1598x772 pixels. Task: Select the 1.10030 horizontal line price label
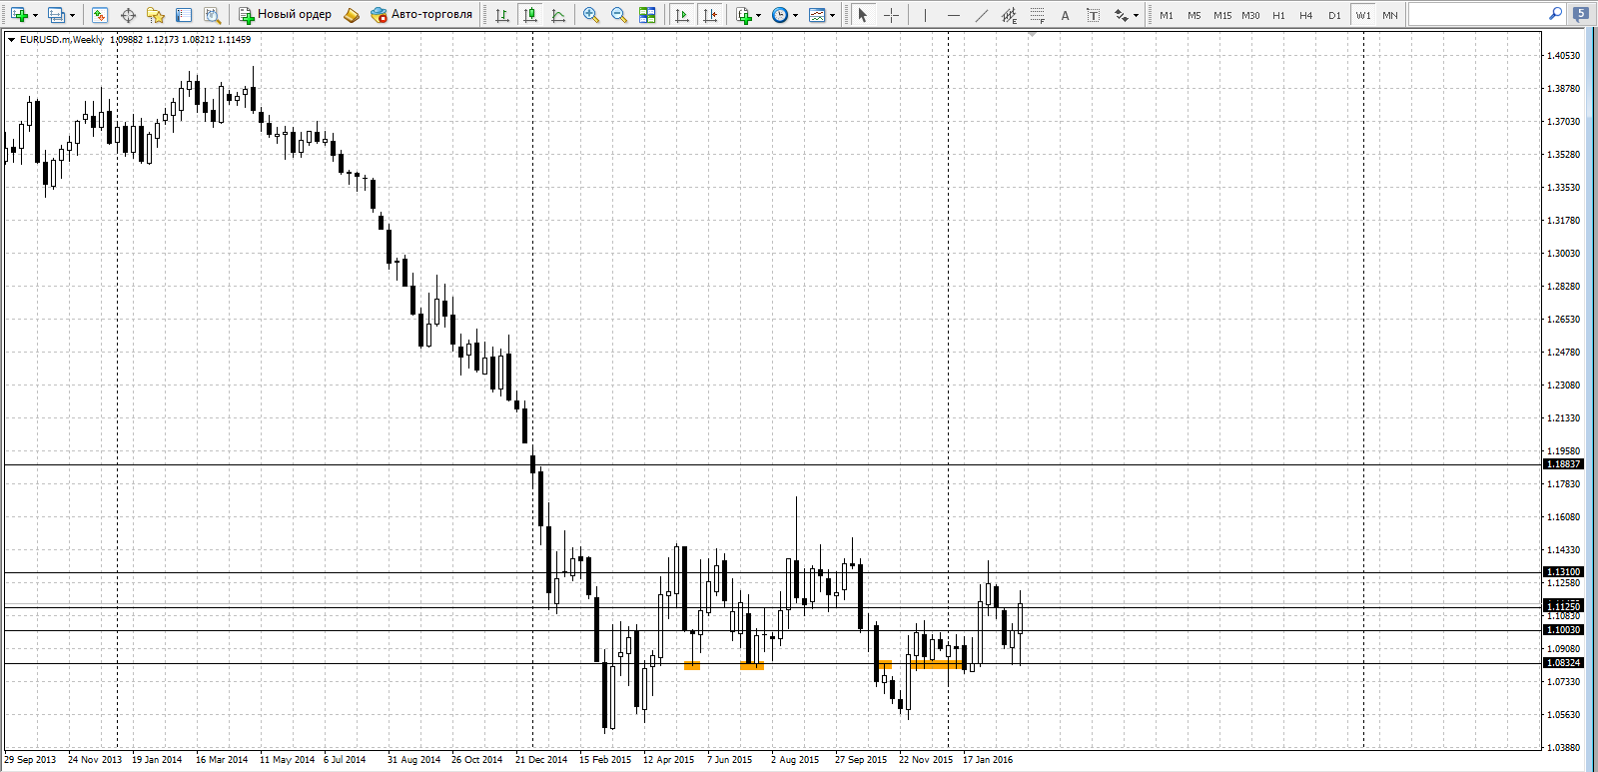tap(1564, 630)
